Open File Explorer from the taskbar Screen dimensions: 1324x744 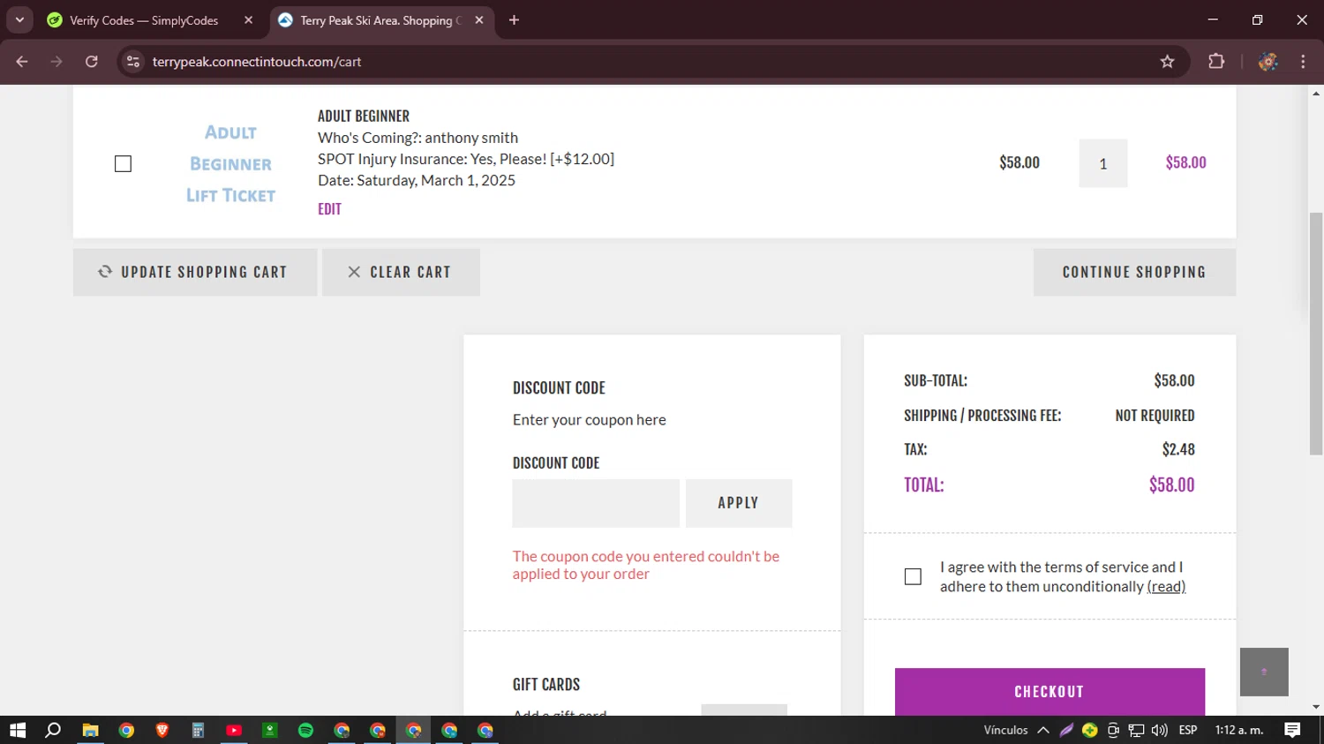click(90, 730)
